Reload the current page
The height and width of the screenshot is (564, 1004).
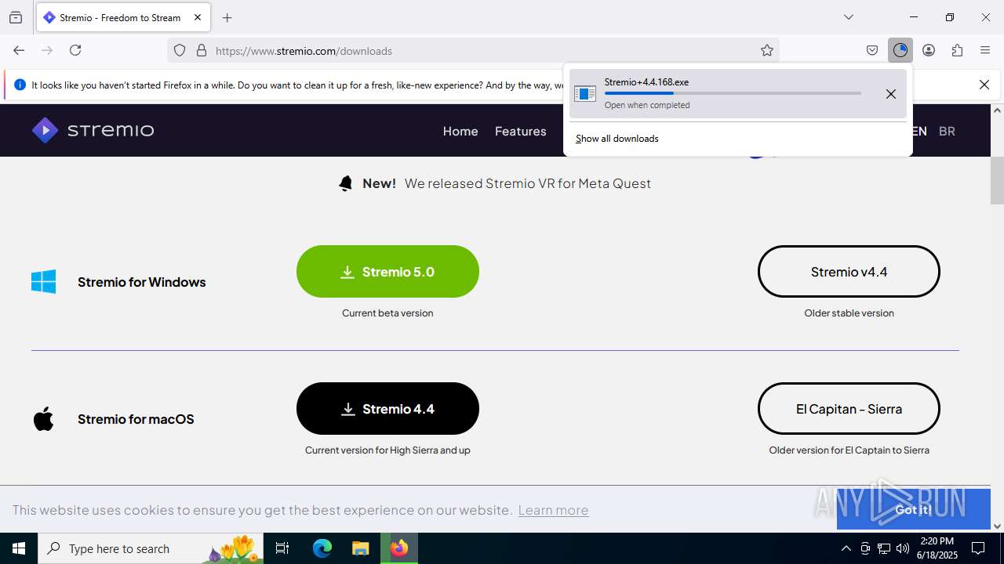75,50
